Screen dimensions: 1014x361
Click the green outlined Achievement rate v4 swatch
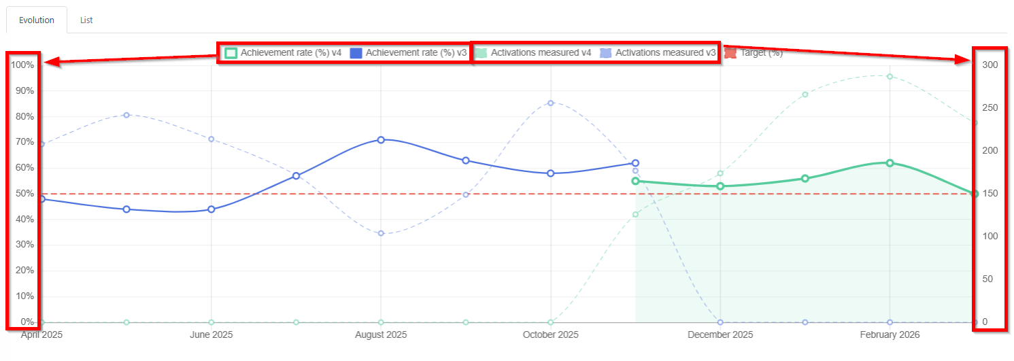231,52
